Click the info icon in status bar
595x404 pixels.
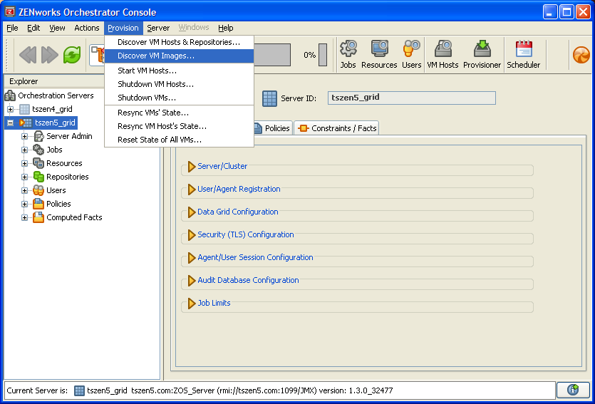pyautogui.click(x=573, y=390)
